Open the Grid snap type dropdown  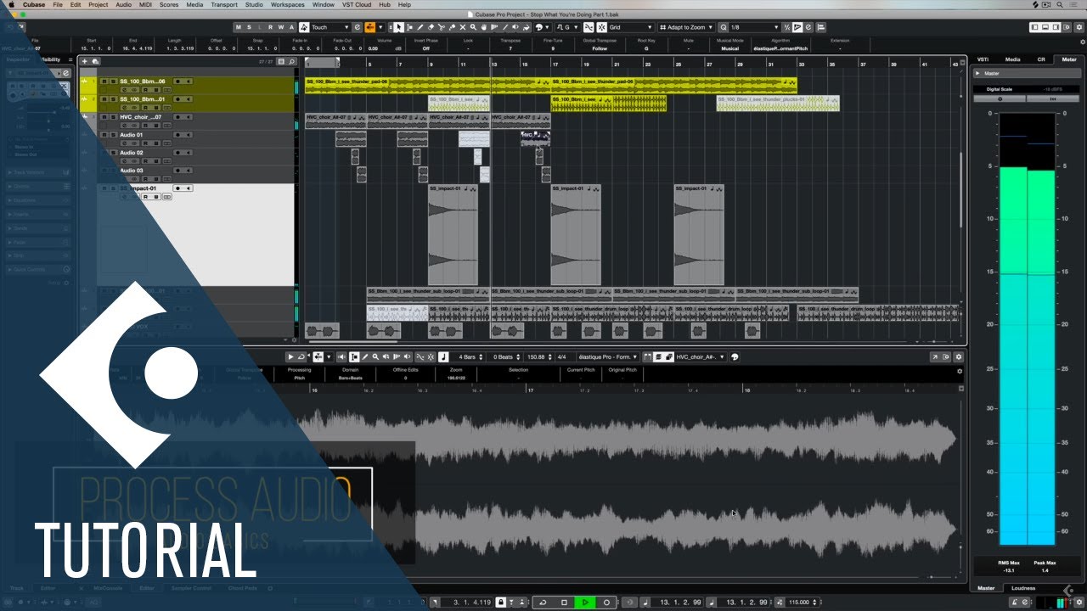point(631,27)
